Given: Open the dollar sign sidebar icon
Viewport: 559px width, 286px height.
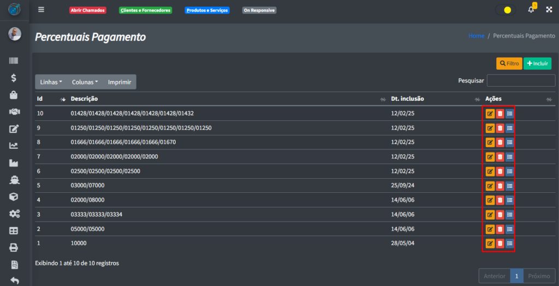Looking at the screenshot, I should [14, 78].
